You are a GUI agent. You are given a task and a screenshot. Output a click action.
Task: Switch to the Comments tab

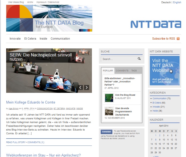click(x=122, y=71)
